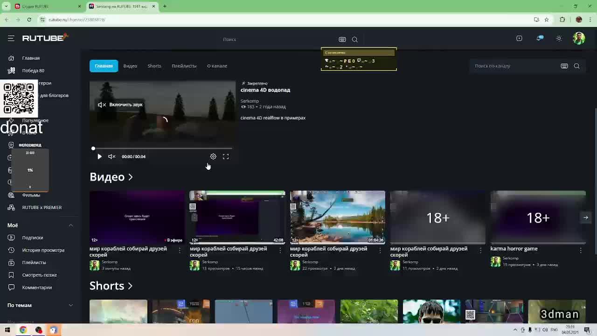Click the upload video icon in header
The height and width of the screenshot is (336, 597).
(x=519, y=38)
